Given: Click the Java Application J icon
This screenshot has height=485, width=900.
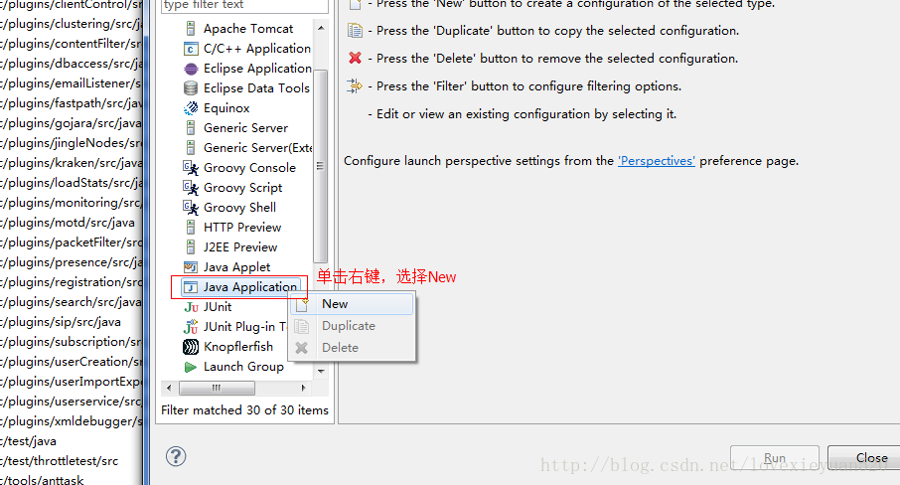Looking at the screenshot, I should [191, 287].
